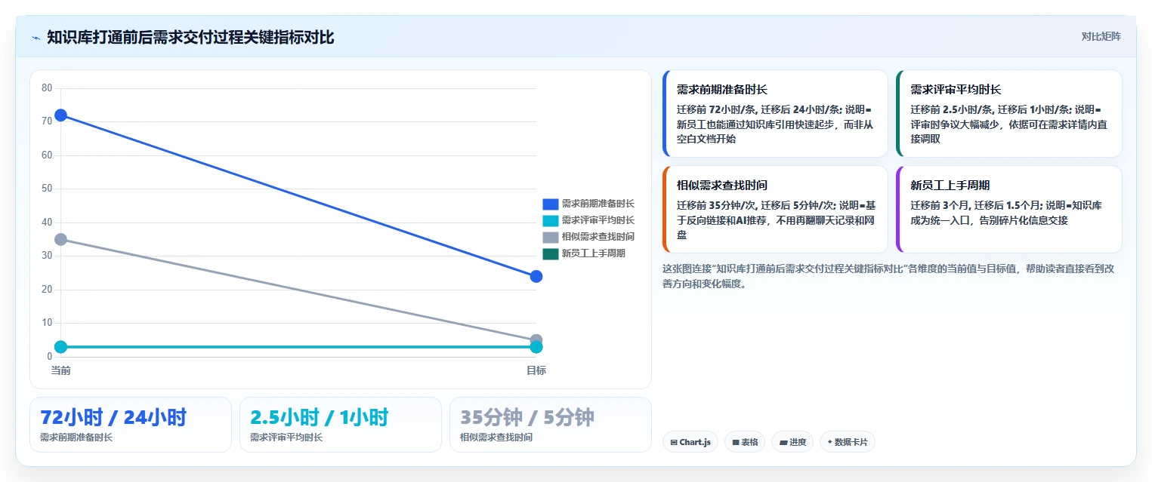Click the y-axis label 40
Screen dimensions: 1152x482
47,222
